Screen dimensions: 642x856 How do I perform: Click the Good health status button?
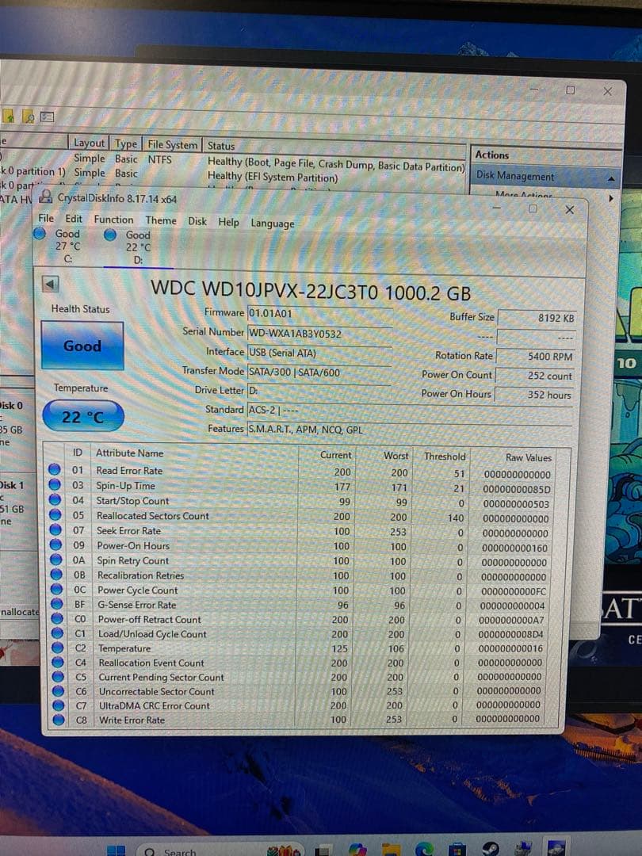point(82,346)
